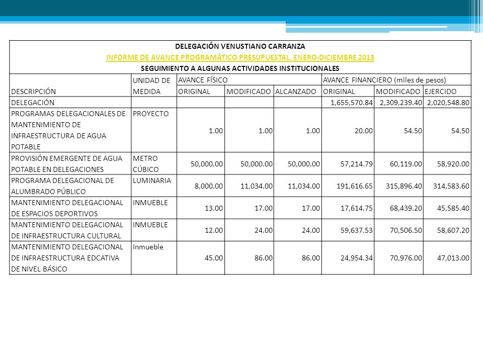Select the value 45,585.40
The image size is (483, 362).
pos(453,208)
